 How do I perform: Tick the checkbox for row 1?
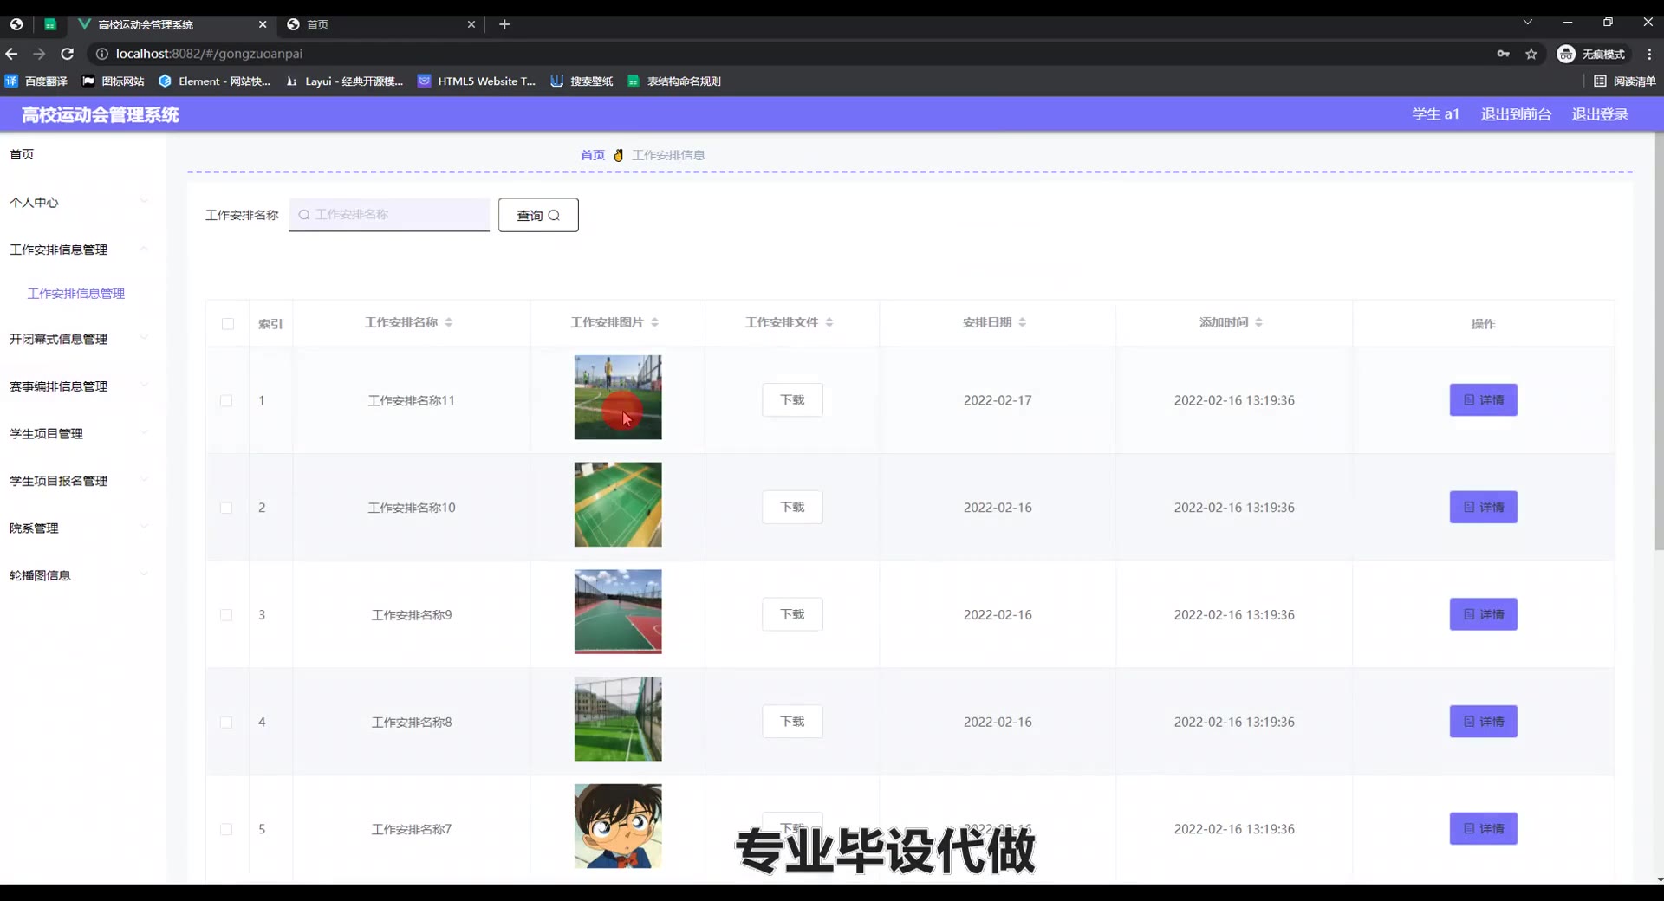(x=226, y=401)
